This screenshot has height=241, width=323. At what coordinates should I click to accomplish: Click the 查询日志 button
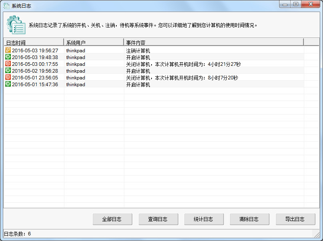[x=158, y=219]
